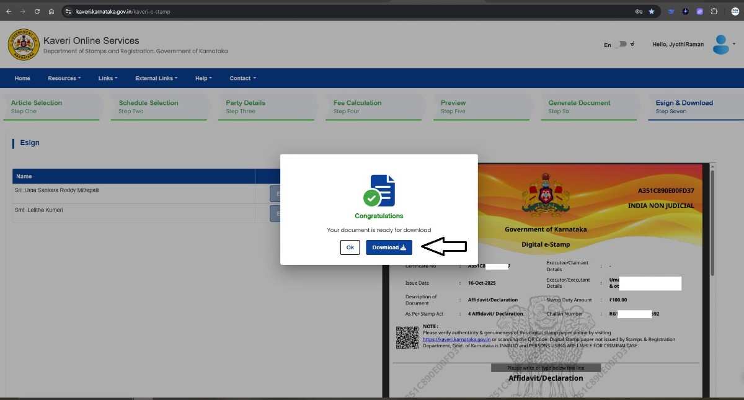This screenshot has height=400, width=744.
Task: Open the Contact dropdown menu
Action: coord(242,78)
